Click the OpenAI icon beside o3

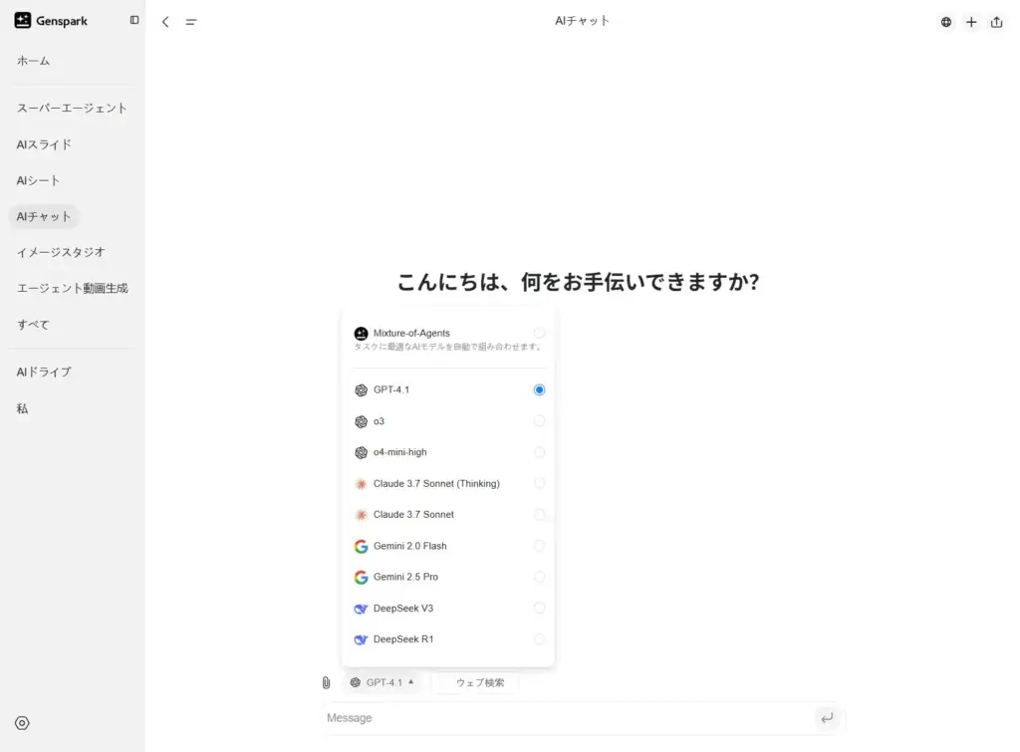click(361, 421)
